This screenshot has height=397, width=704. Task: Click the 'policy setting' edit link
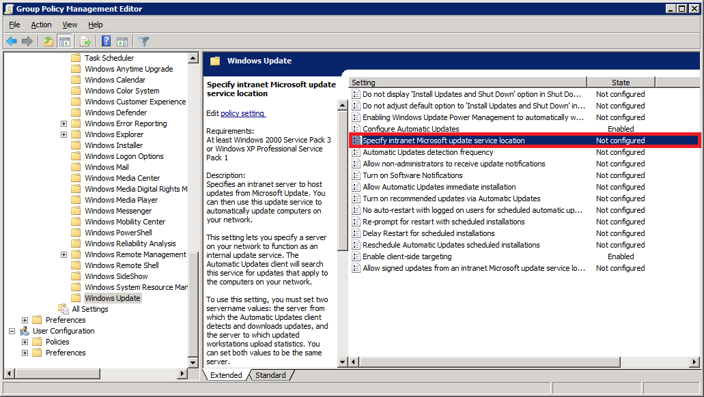coord(242,113)
